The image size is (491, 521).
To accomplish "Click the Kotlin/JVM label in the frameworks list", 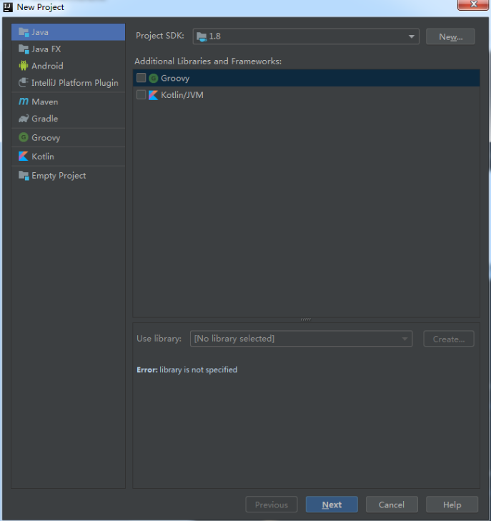I will pos(182,95).
